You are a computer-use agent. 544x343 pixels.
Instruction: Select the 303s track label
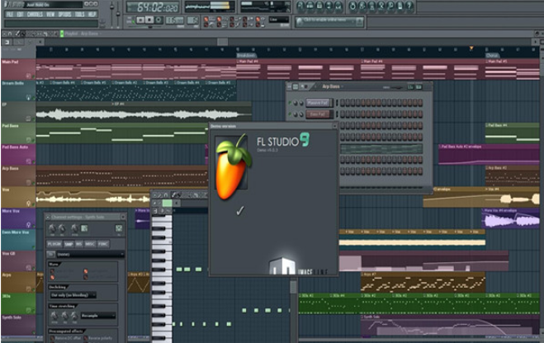tap(7, 296)
